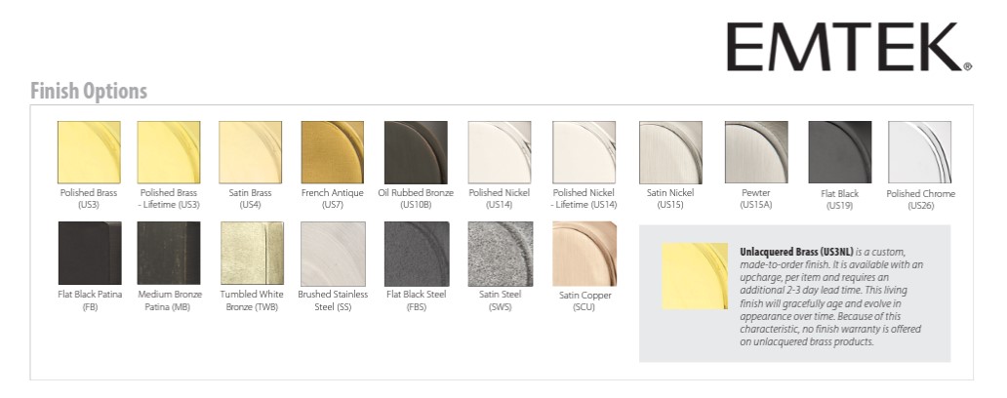Select the French Antique (US7) swatch
This screenshot has width=1007, height=398.
(x=333, y=152)
